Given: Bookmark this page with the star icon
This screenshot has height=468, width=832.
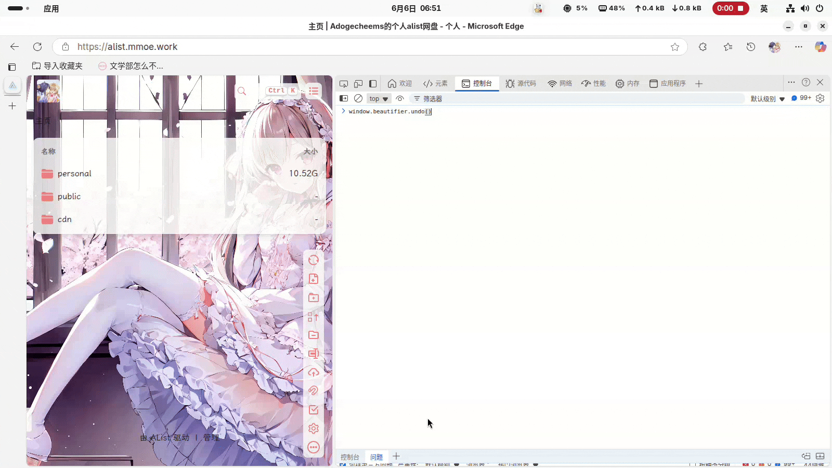Looking at the screenshot, I should click(675, 47).
